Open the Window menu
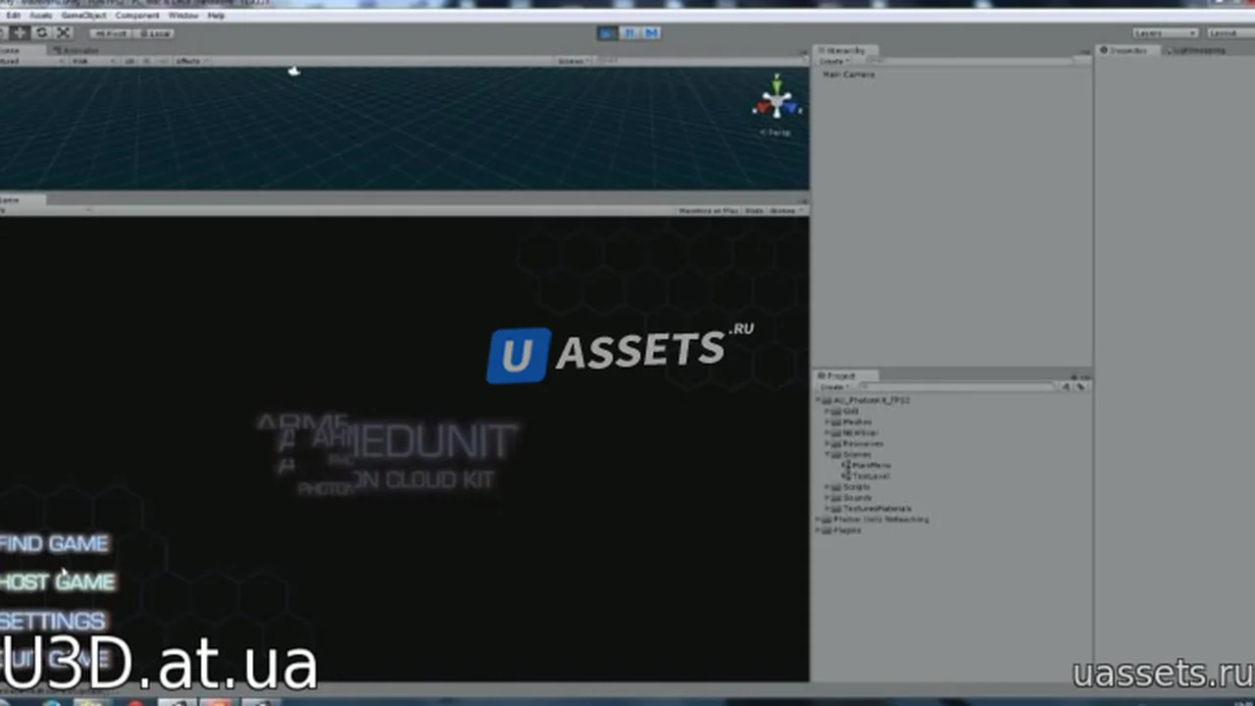Screen dimensions: 1255x706 click(182, 16)
